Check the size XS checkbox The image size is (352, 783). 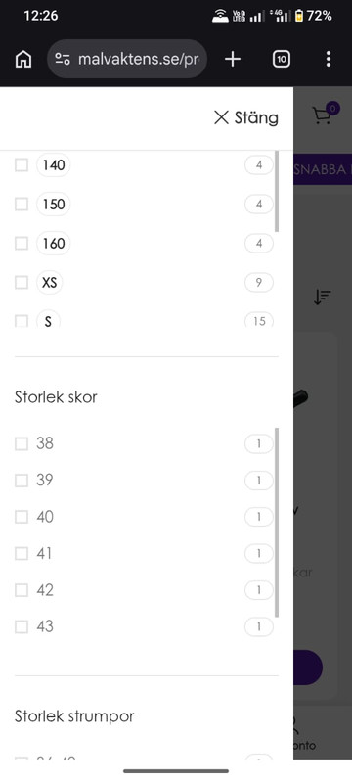(22, 283)
